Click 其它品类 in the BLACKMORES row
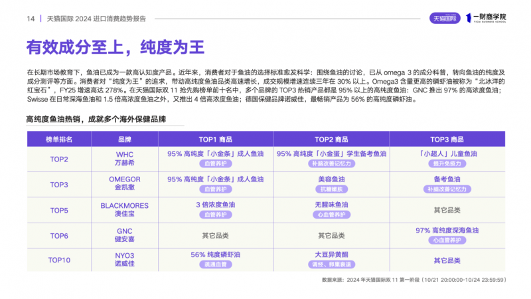 point(447,210)
